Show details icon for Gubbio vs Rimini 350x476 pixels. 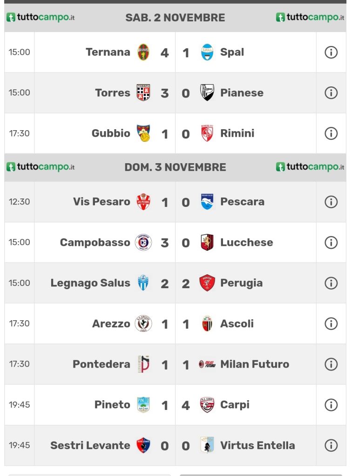pyautogui.click(x=330, y=133)
